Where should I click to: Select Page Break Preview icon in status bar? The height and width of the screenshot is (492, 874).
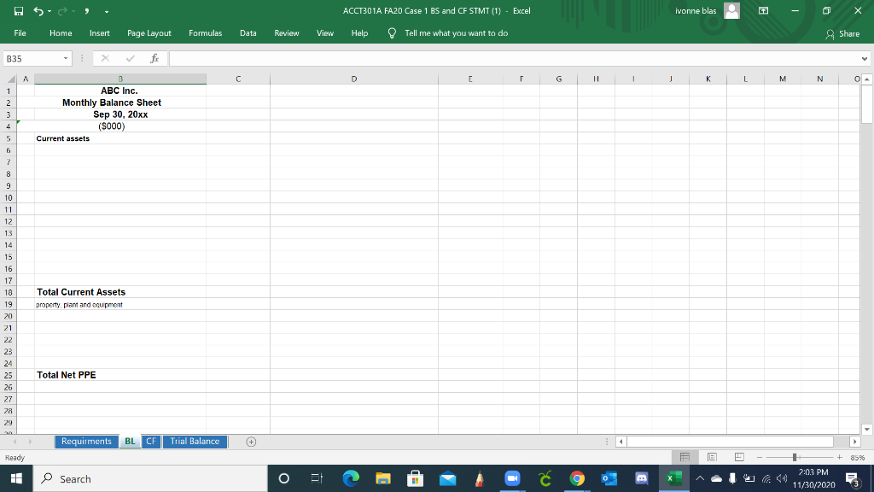pyautogui.click(x=737, y=456)
